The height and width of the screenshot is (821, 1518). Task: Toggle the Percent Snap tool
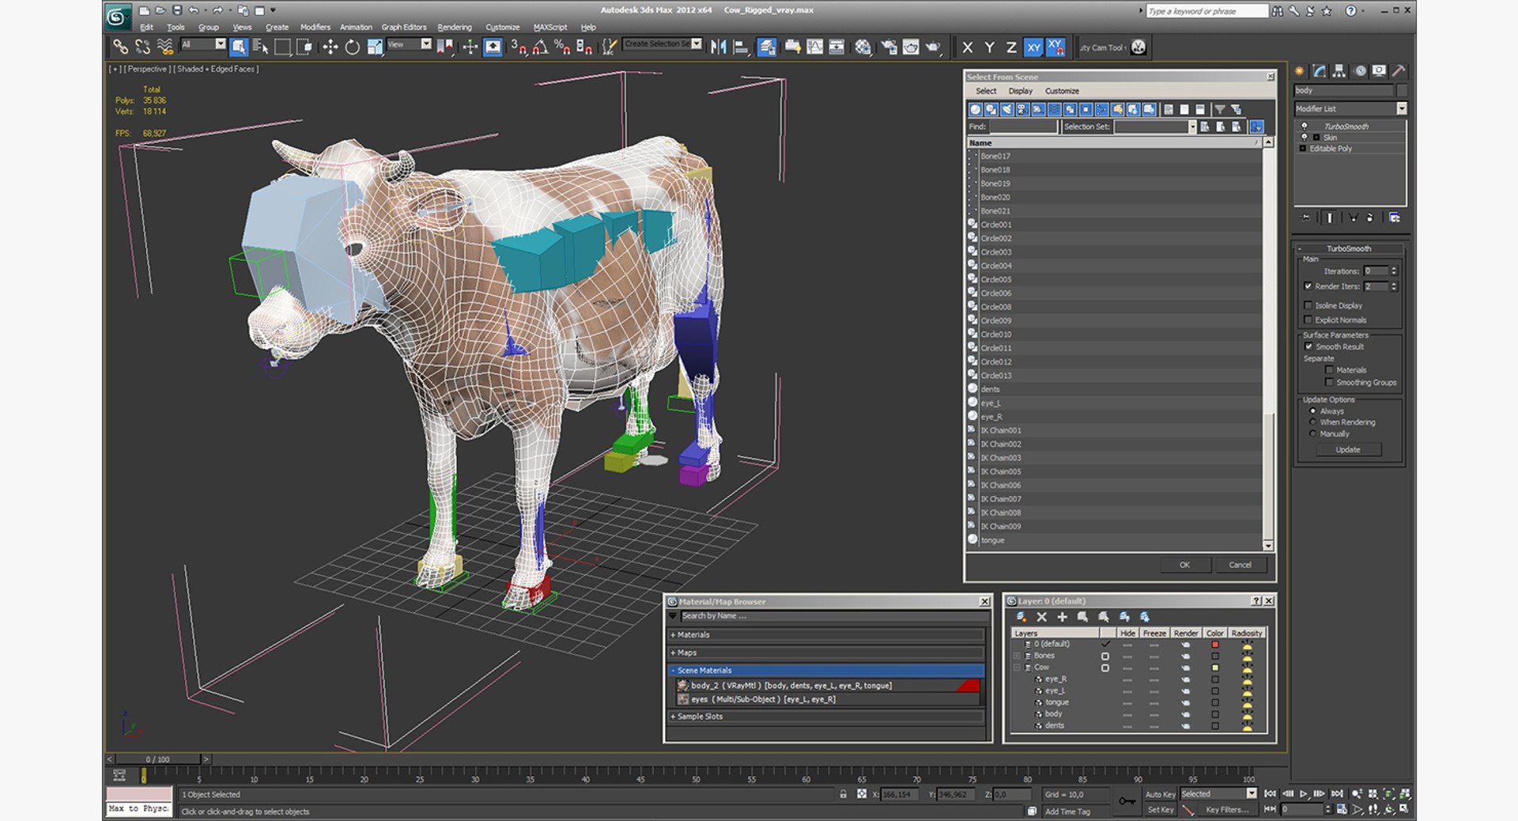pyautogui.click(x=562, y=47)
